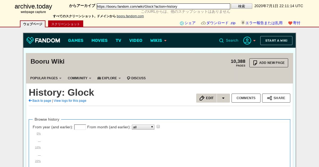
Task: Click the archive URL input field
Action: (163, 6)
